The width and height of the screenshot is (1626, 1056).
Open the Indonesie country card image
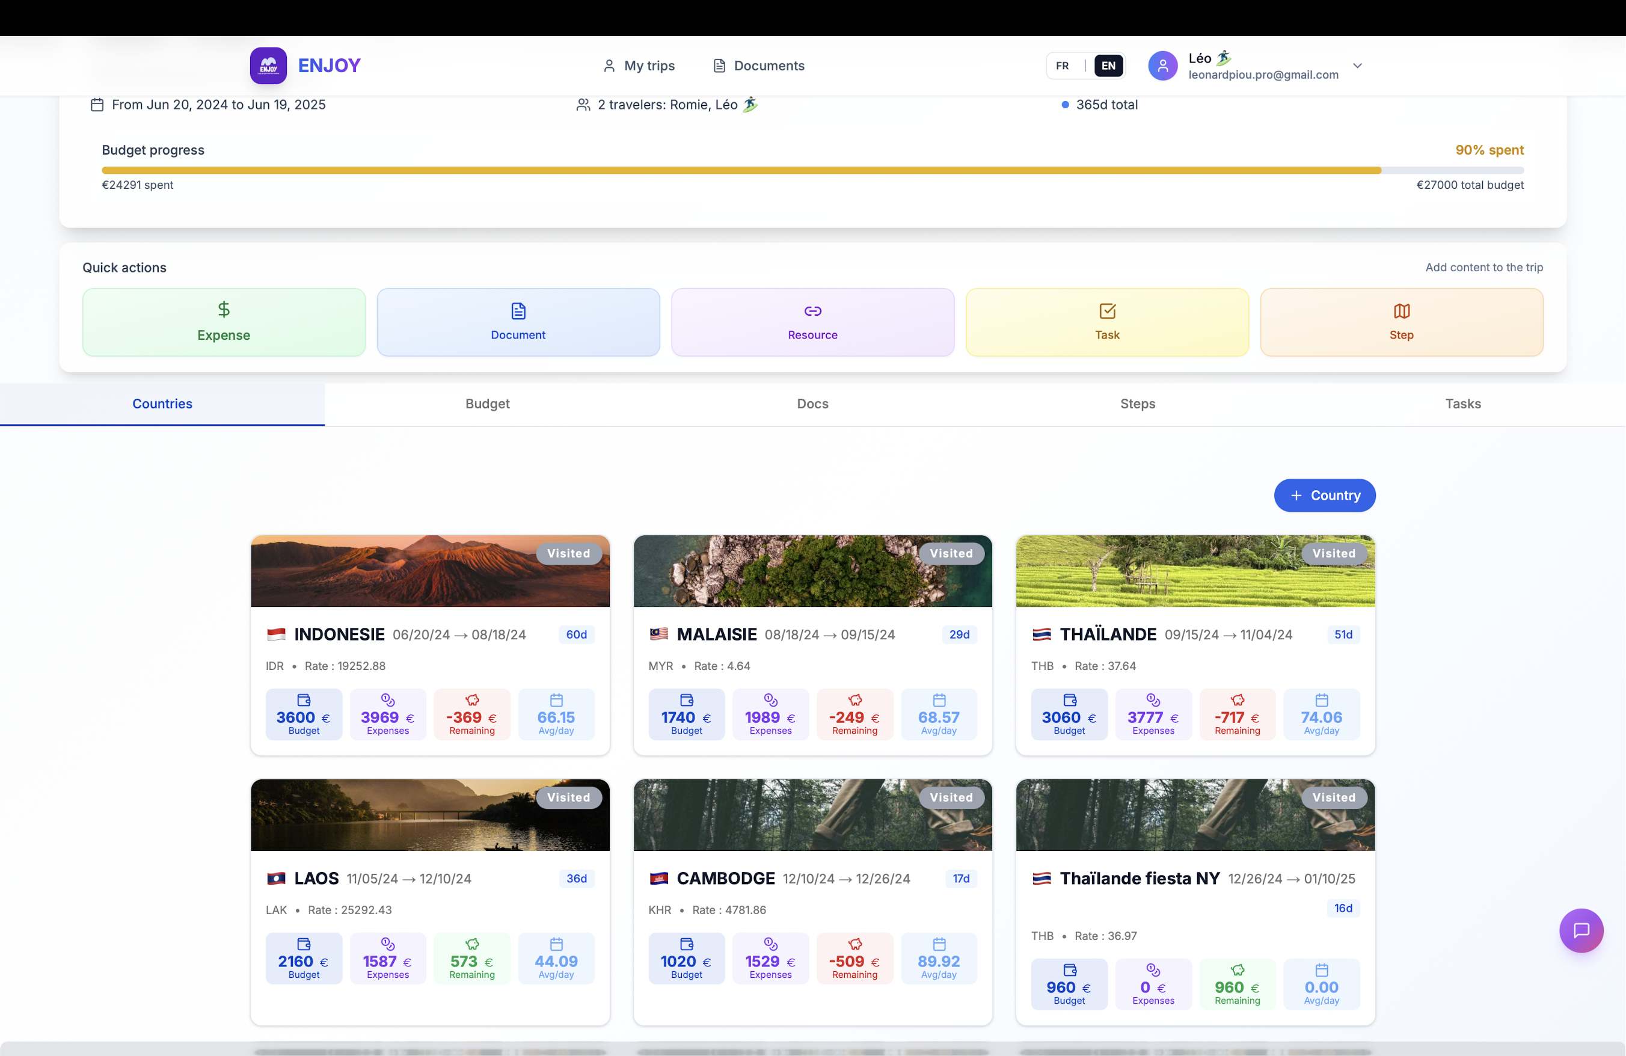click(x=430, y=571)
